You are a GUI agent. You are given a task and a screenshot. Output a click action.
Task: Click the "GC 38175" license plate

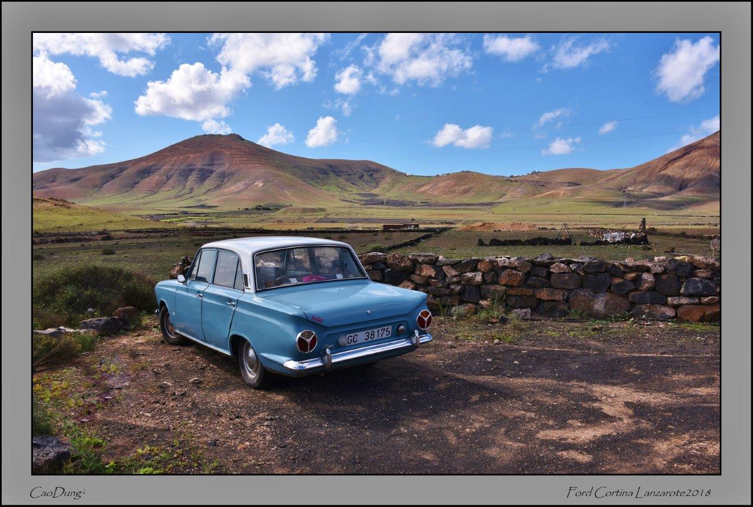click(368, 336)
